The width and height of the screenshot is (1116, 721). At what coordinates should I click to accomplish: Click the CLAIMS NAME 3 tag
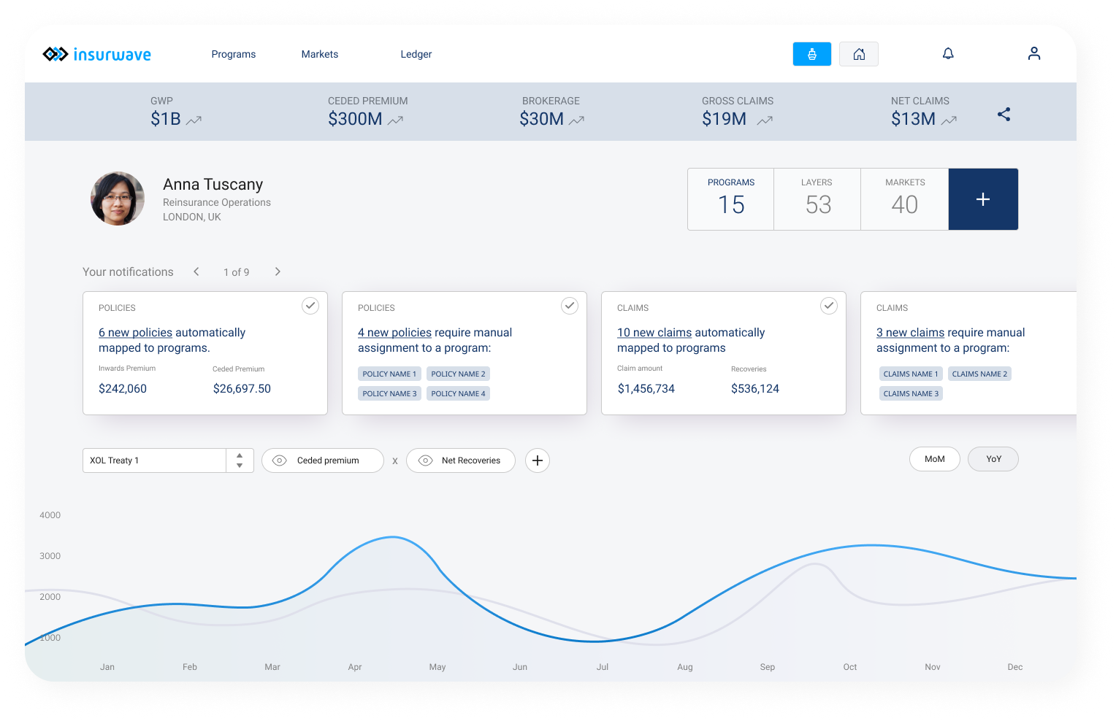point(911,393)
